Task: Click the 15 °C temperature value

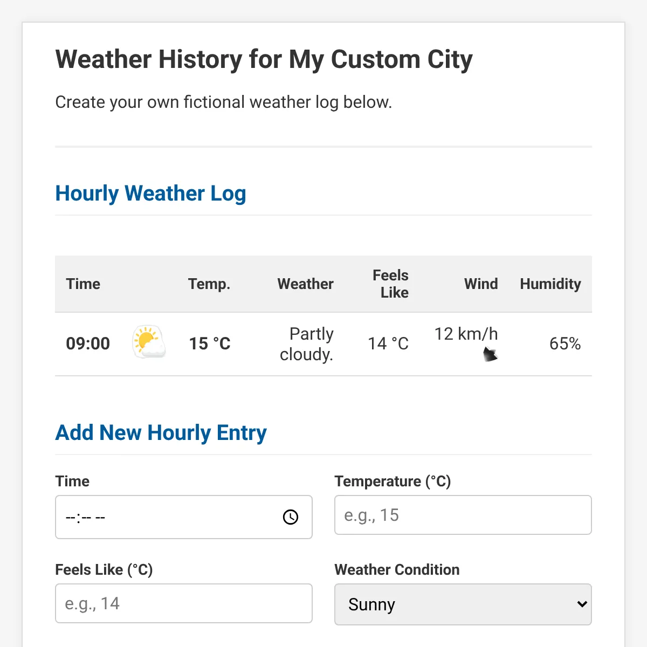Action: tap(209, 343)
